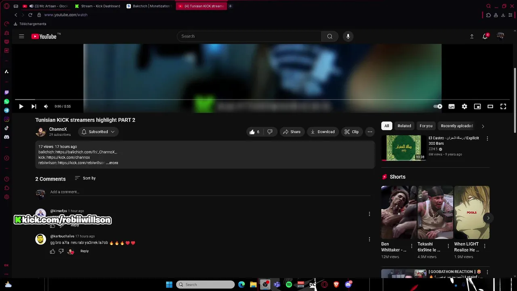The width and height of the screenshot is (517, 291).
Task: Open options for the Ben Whittaker short
Action: point(412,246)
